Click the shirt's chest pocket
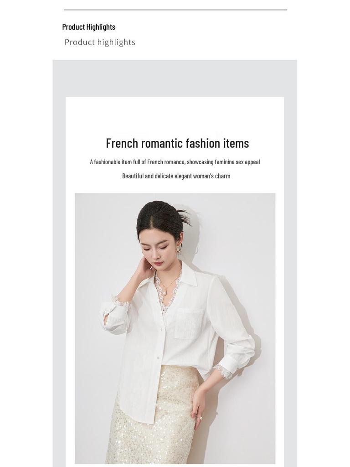Viewport: 350px width, 467px height. [x=188, y=324]
